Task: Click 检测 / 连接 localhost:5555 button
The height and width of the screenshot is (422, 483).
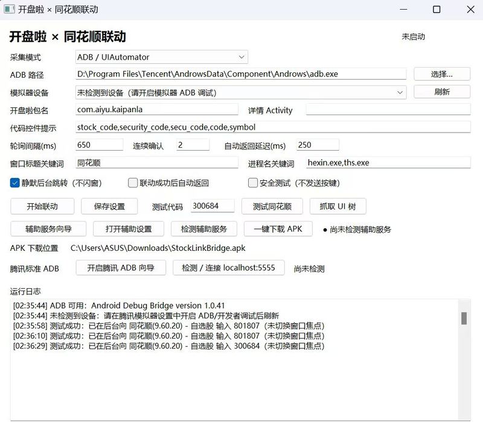Action: (x=229, y=268)
